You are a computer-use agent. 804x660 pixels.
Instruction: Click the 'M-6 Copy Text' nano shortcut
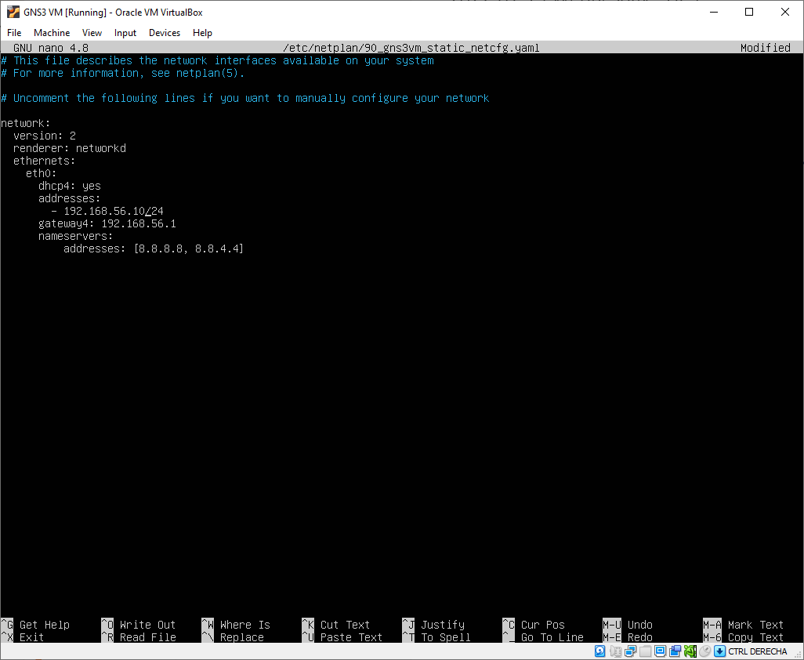[x=744, y=637]
